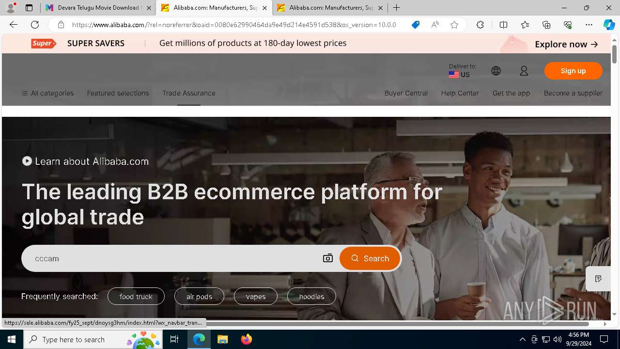Open the Copilot sidebar icon
Image resolution: width=620 pixels, height=349 pixels.
(x=609, y=25)
